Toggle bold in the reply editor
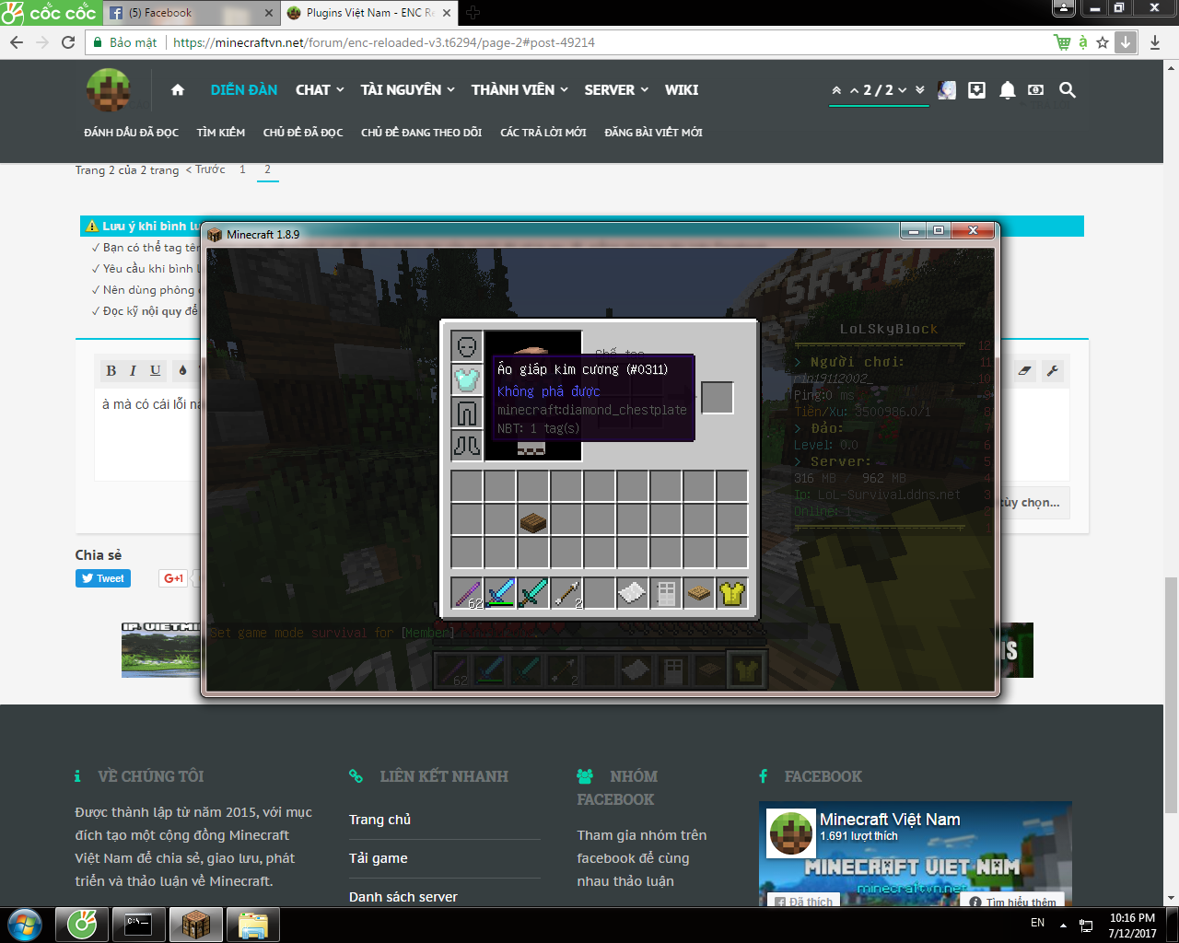This screenshot has height=943, width=1179. tap(111, 370)
